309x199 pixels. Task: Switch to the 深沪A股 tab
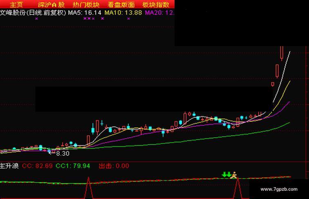[x=51, y=4]
